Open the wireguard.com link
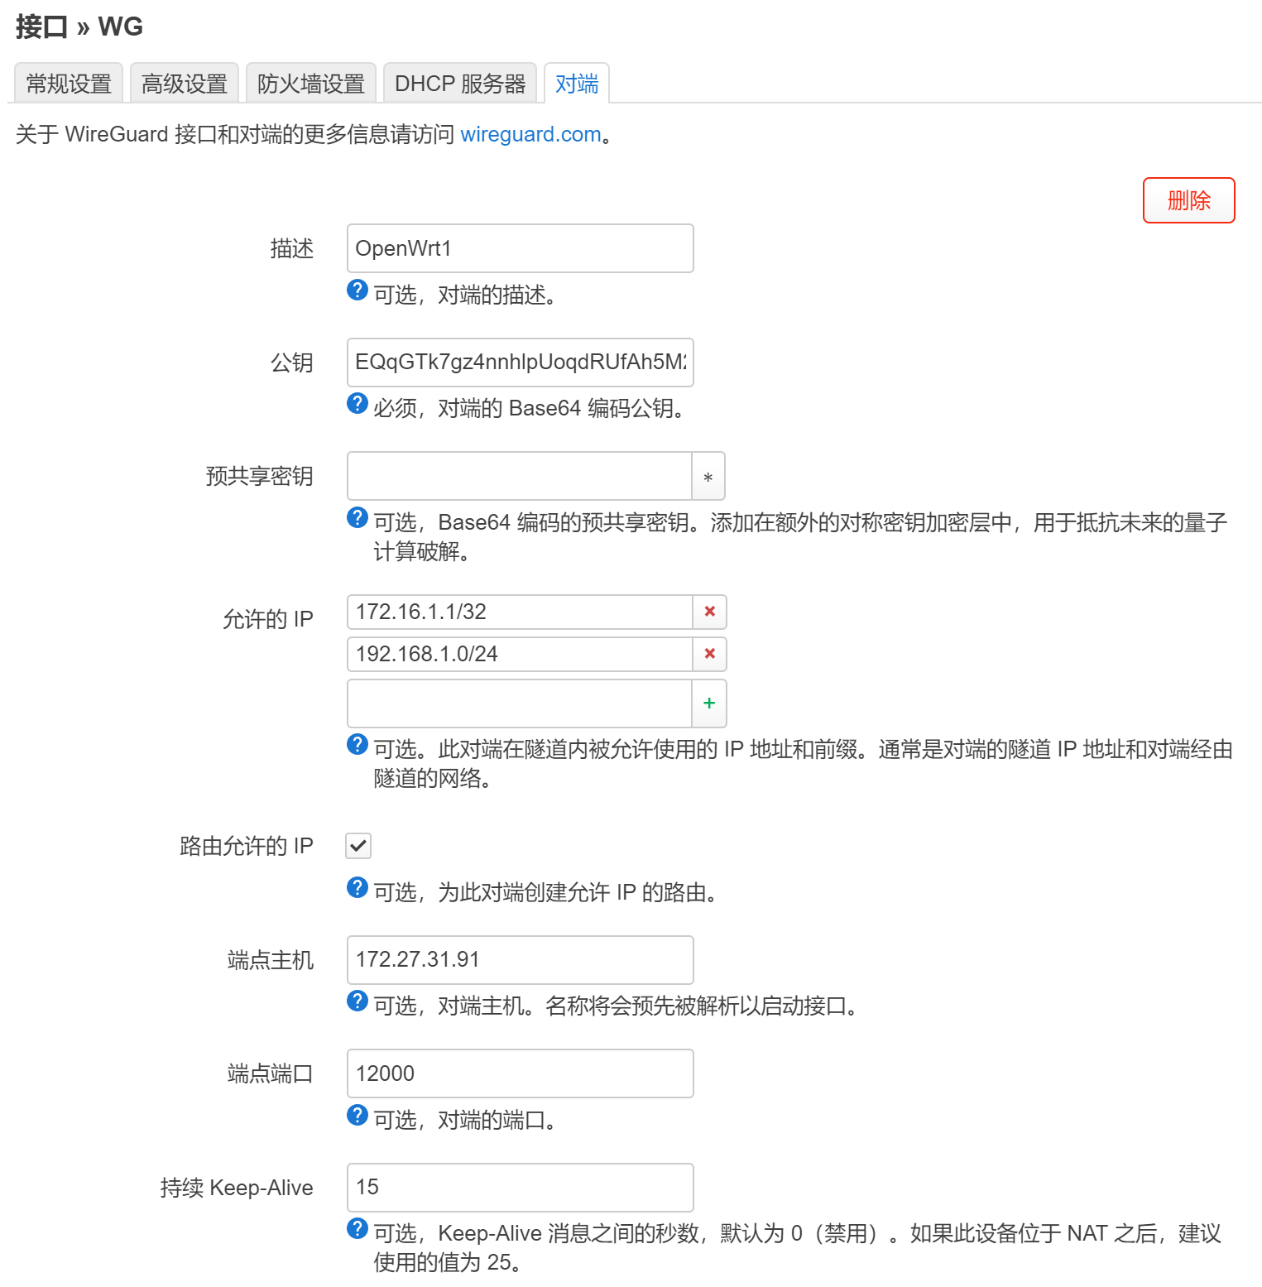This screenshot has width=1262, height=1287. pyautogui.click(x=530, y=134)
